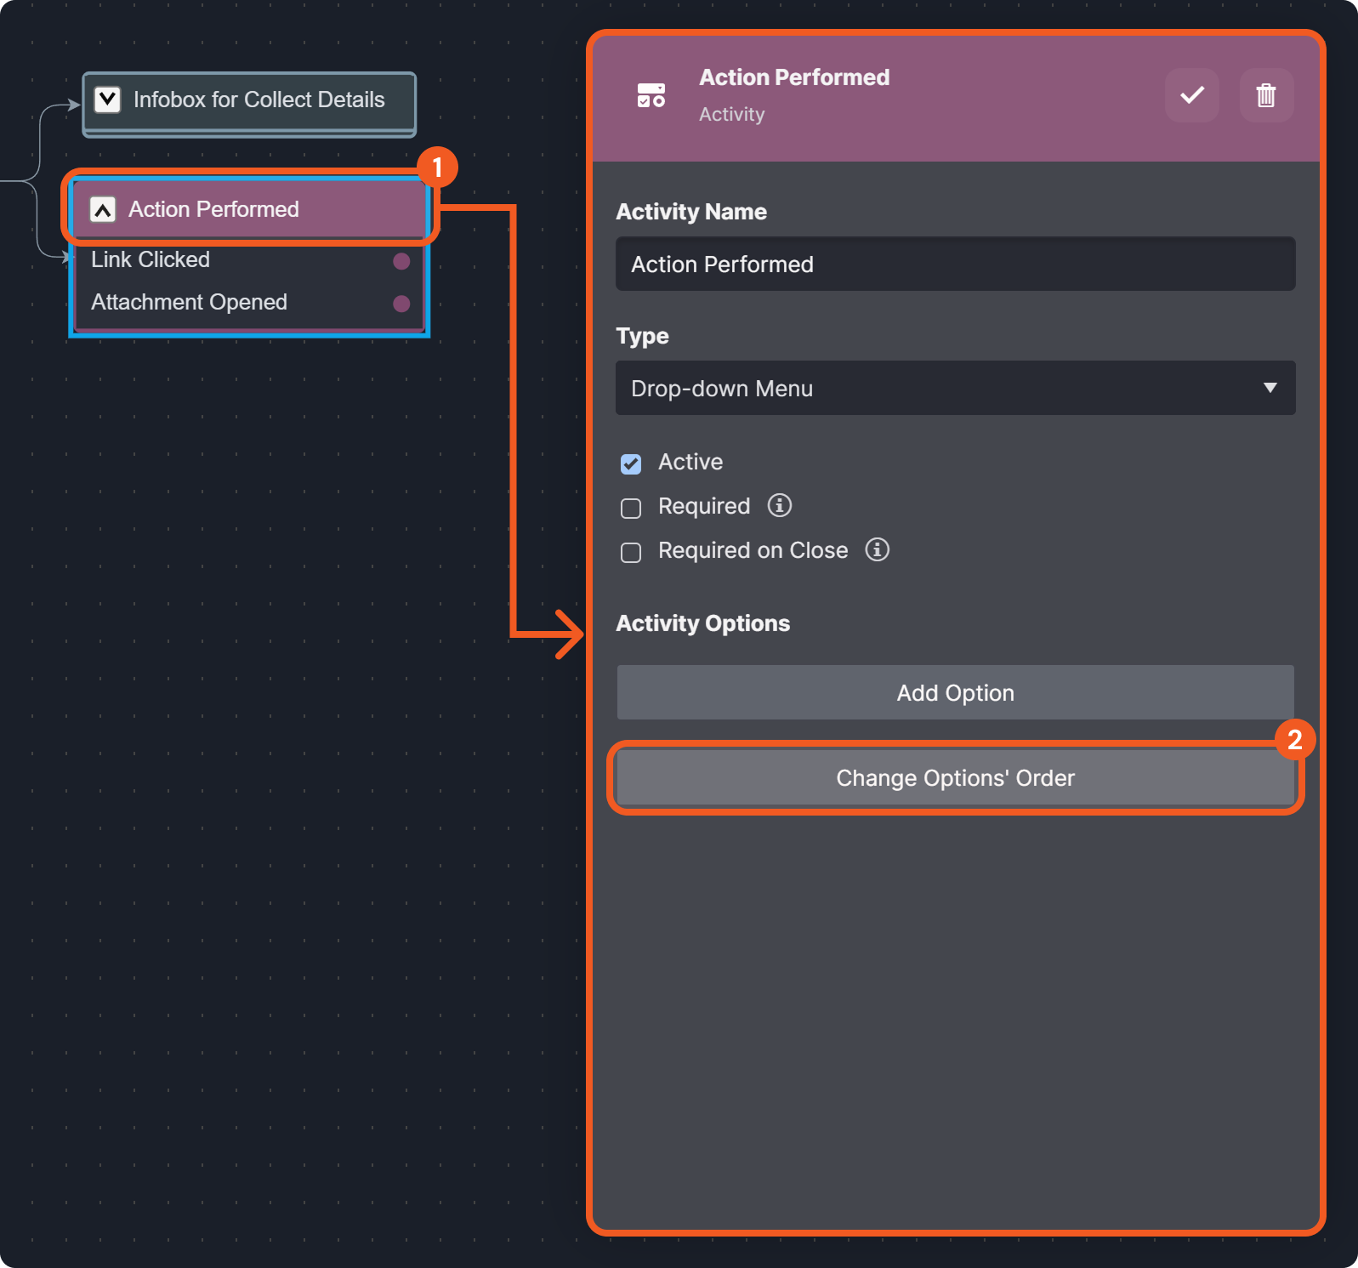Collapse the Action Performed node
This screenshot has width=1358, height=1268.
tap(103, 210)
